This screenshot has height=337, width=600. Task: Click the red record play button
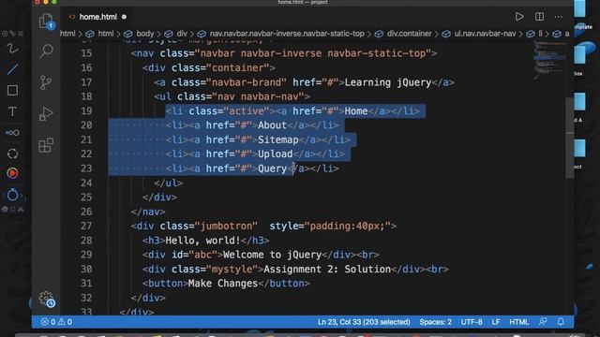12,173
